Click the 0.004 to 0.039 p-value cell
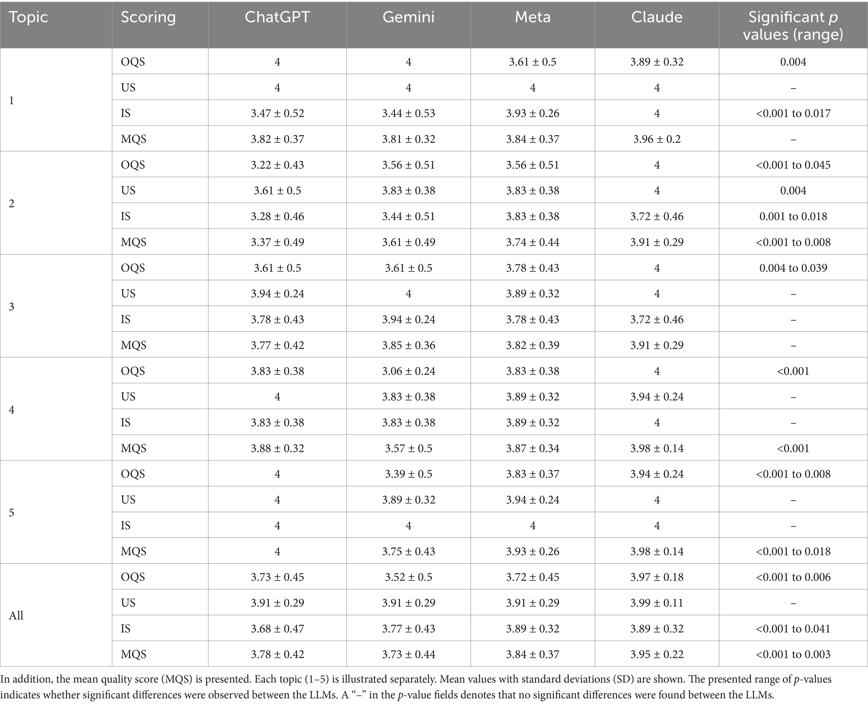The image size is (868, 704). tap(793, 268)
